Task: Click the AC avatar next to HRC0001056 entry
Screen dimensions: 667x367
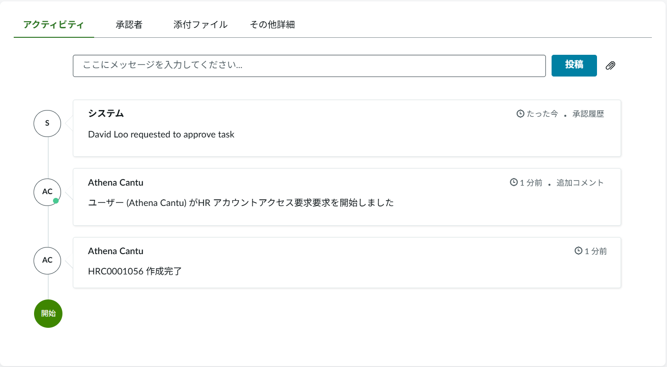Action: pos(47,260)
